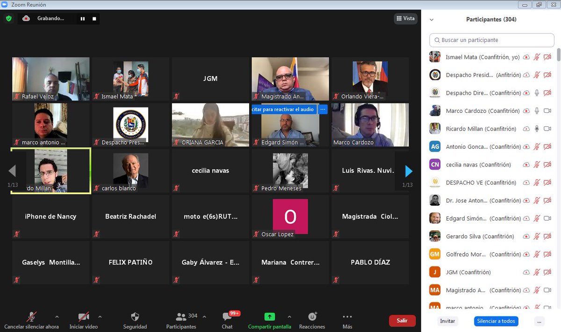Click recording cloud icon for Despacho Presid… row
Viewport: 561px width, 332px height.
click(526, 75)
